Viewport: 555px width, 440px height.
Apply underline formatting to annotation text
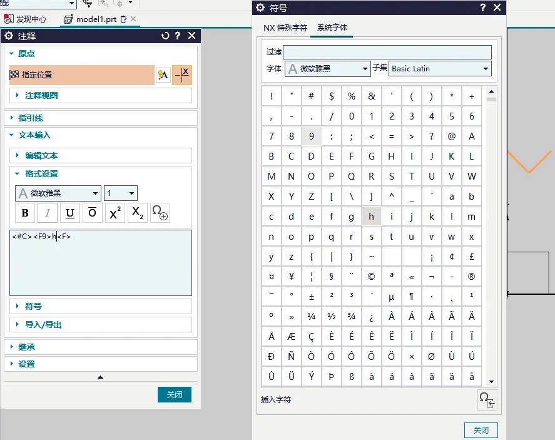(69, 213)
